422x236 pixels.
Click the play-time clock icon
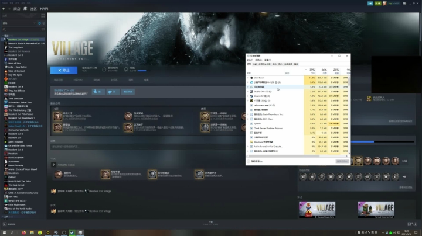click(104, 70)
